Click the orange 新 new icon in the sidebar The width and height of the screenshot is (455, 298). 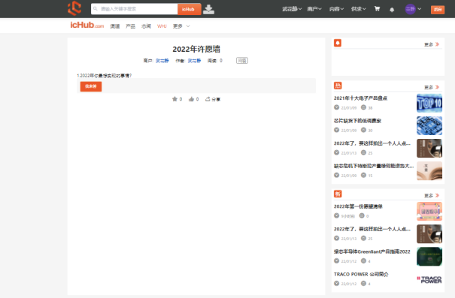[338, 194]
